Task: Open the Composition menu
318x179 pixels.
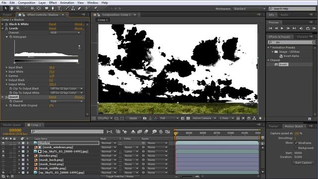Action: 26,2
